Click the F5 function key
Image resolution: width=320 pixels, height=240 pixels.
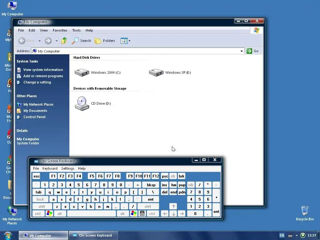pyautogui.click(x=92, y=176)
